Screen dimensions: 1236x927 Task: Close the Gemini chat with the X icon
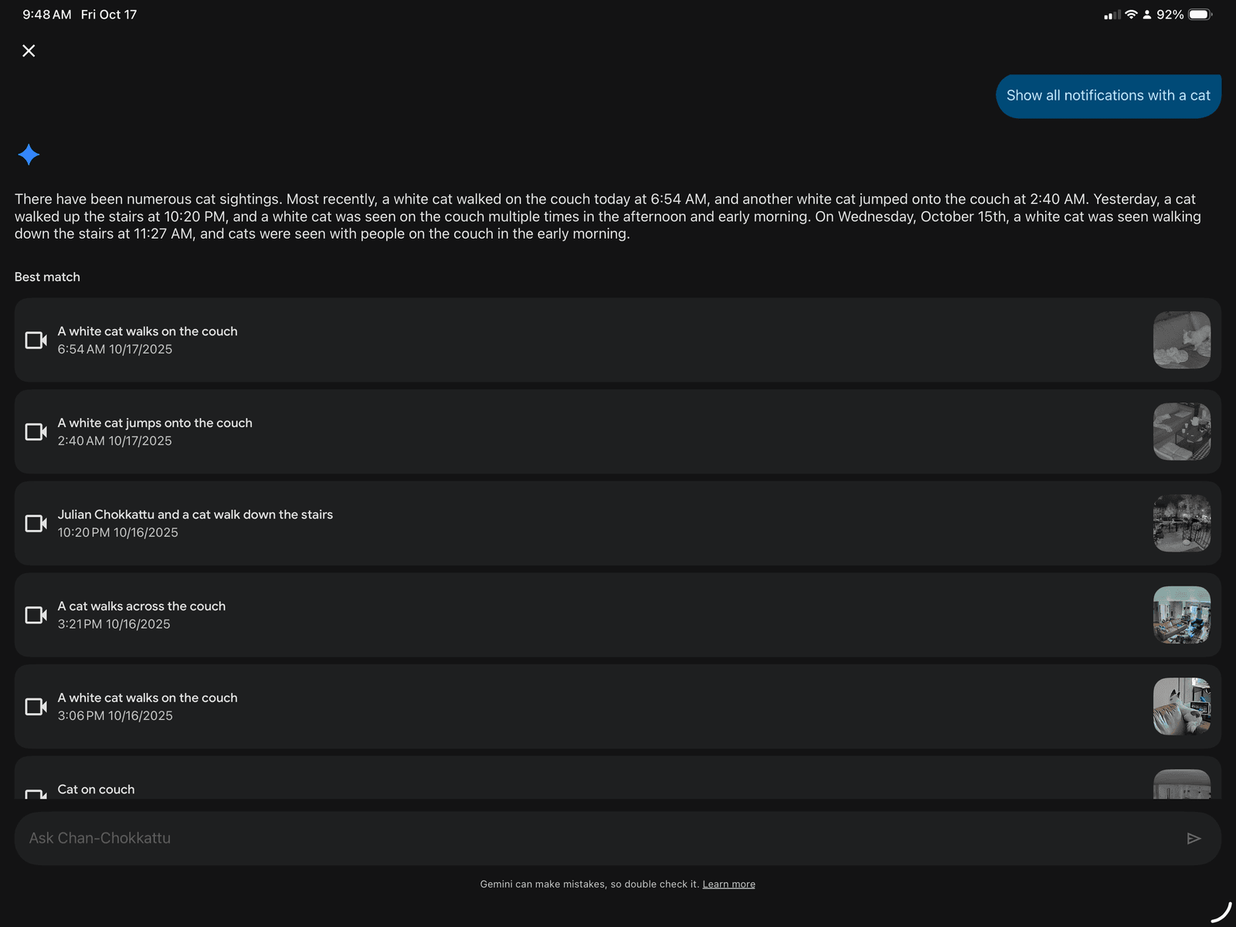click(29, 51)
